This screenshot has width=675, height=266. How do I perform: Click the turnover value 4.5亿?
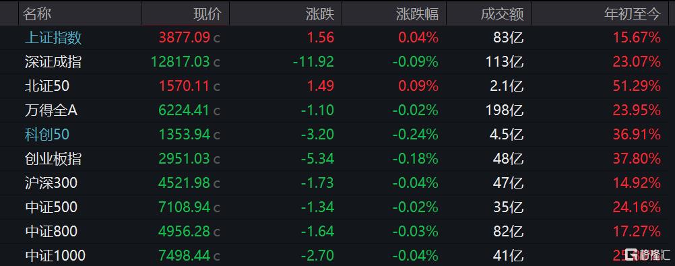pyautogui.click(x=507, y=135)
